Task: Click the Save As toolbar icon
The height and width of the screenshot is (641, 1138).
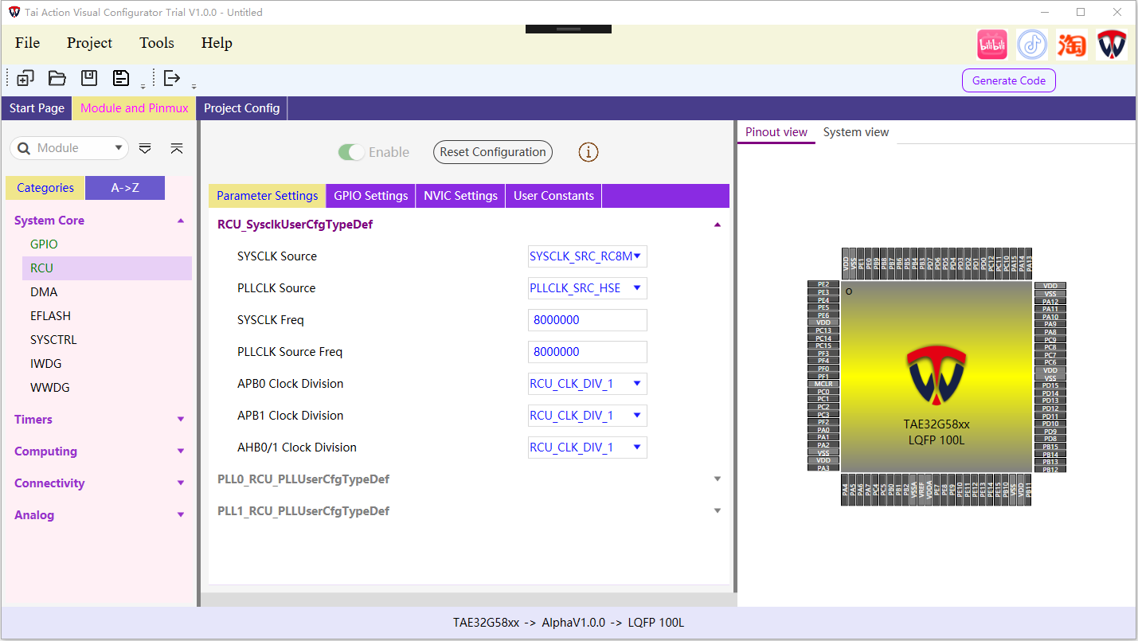Action: coord(120,78)
